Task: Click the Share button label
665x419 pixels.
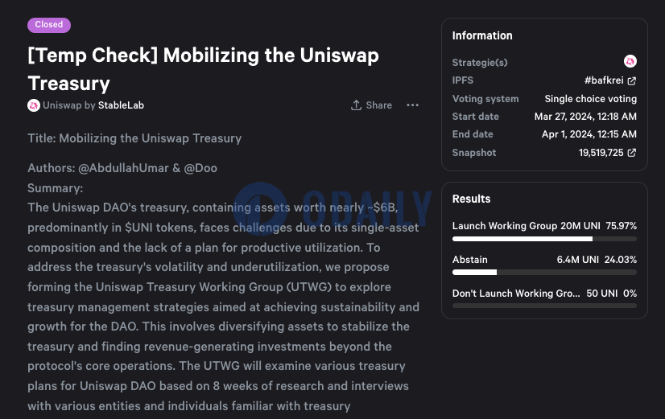Action: [378, 105]
